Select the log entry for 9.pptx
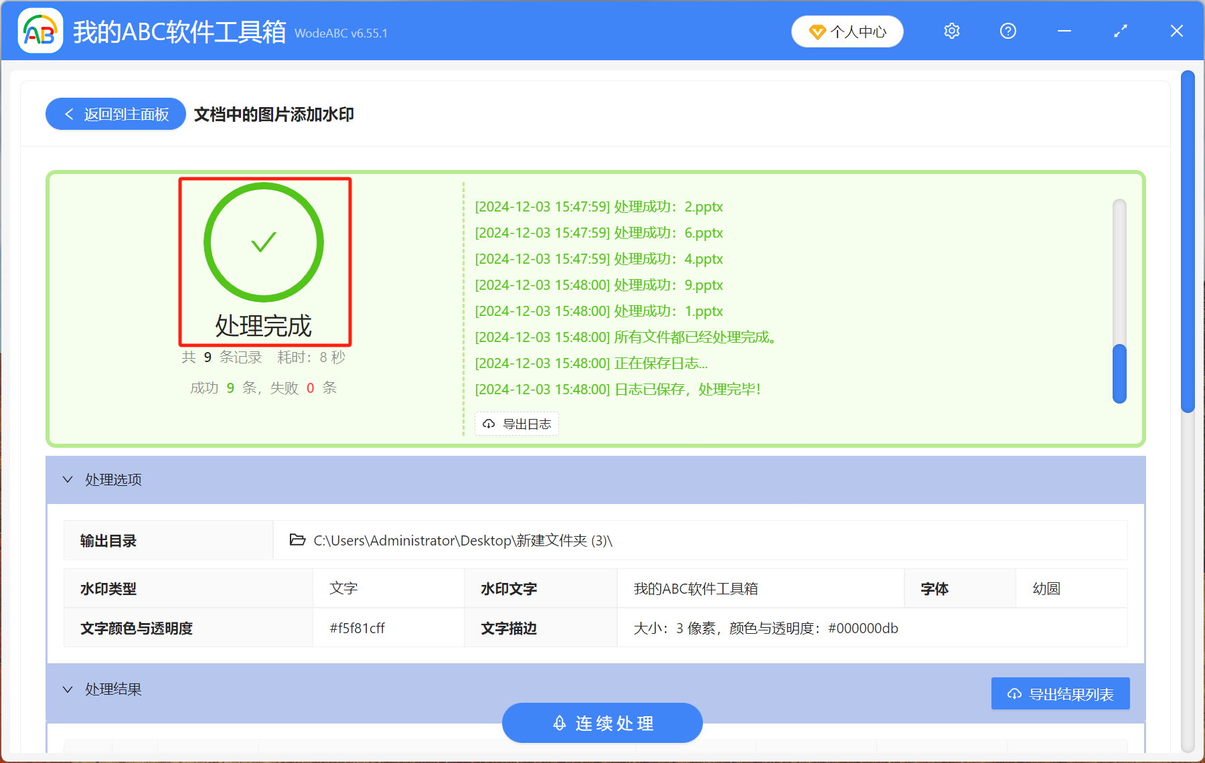The height and width of the screenshot is (763, 1205). click(x=598, y=285)
